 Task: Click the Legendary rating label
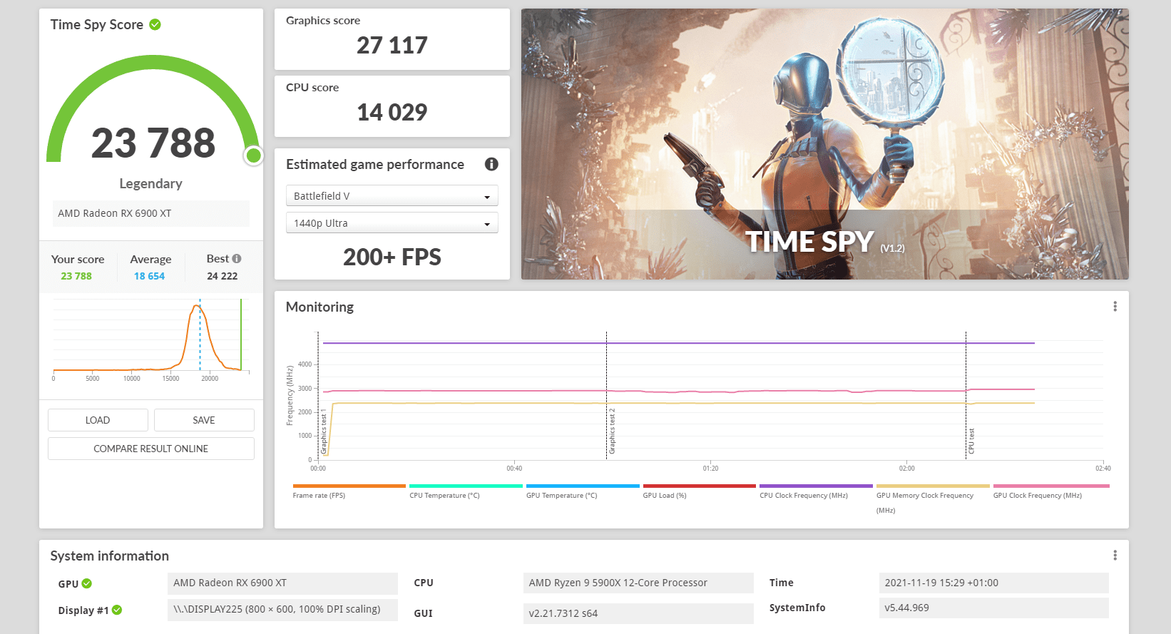pos(151,183)
